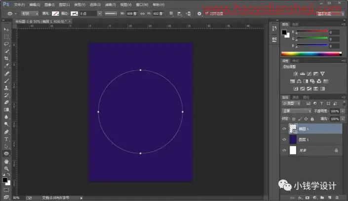Add Color Balance adjustment (scales icon)
348x201 pixels.
point(299,81)
